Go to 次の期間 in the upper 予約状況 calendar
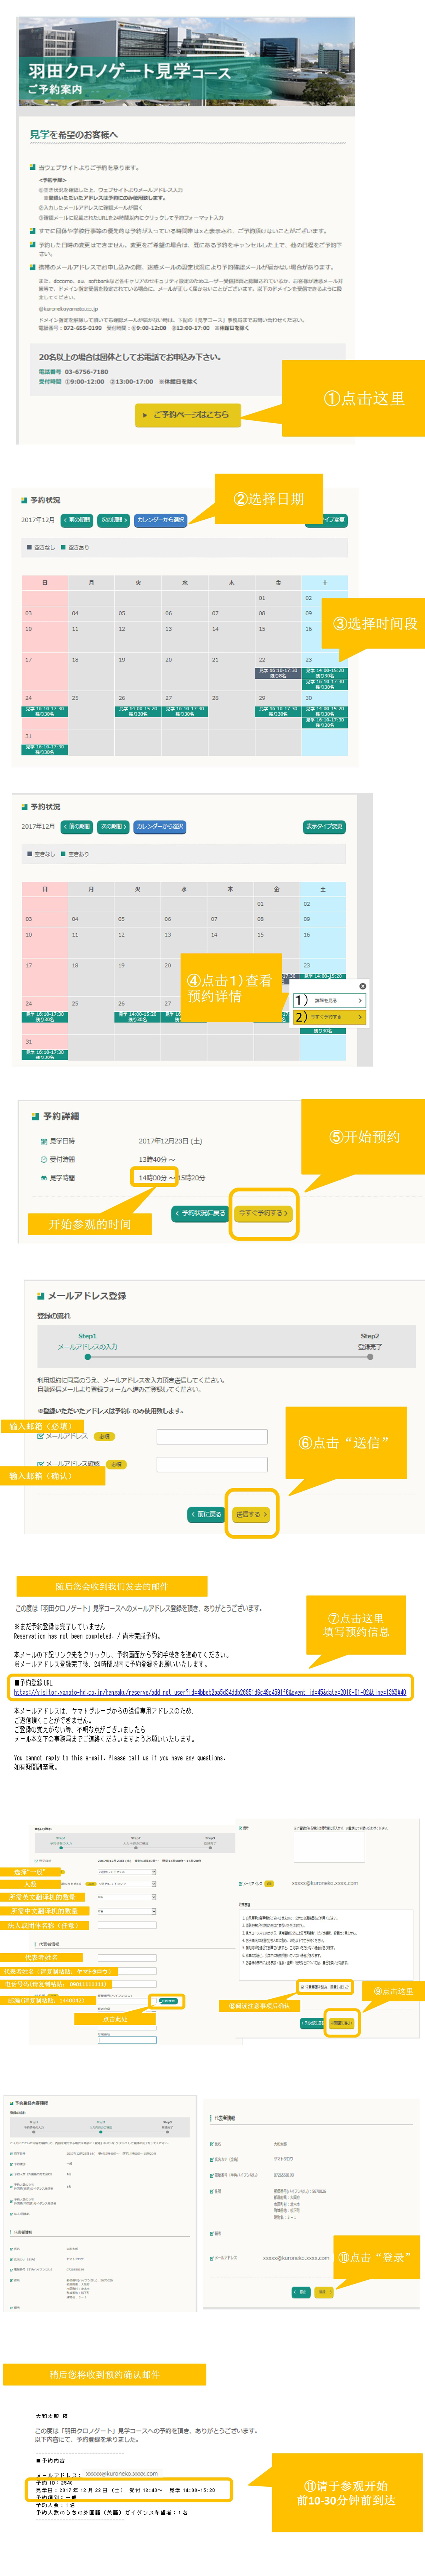Viewport: 425px width, 2576px height. 114,520
